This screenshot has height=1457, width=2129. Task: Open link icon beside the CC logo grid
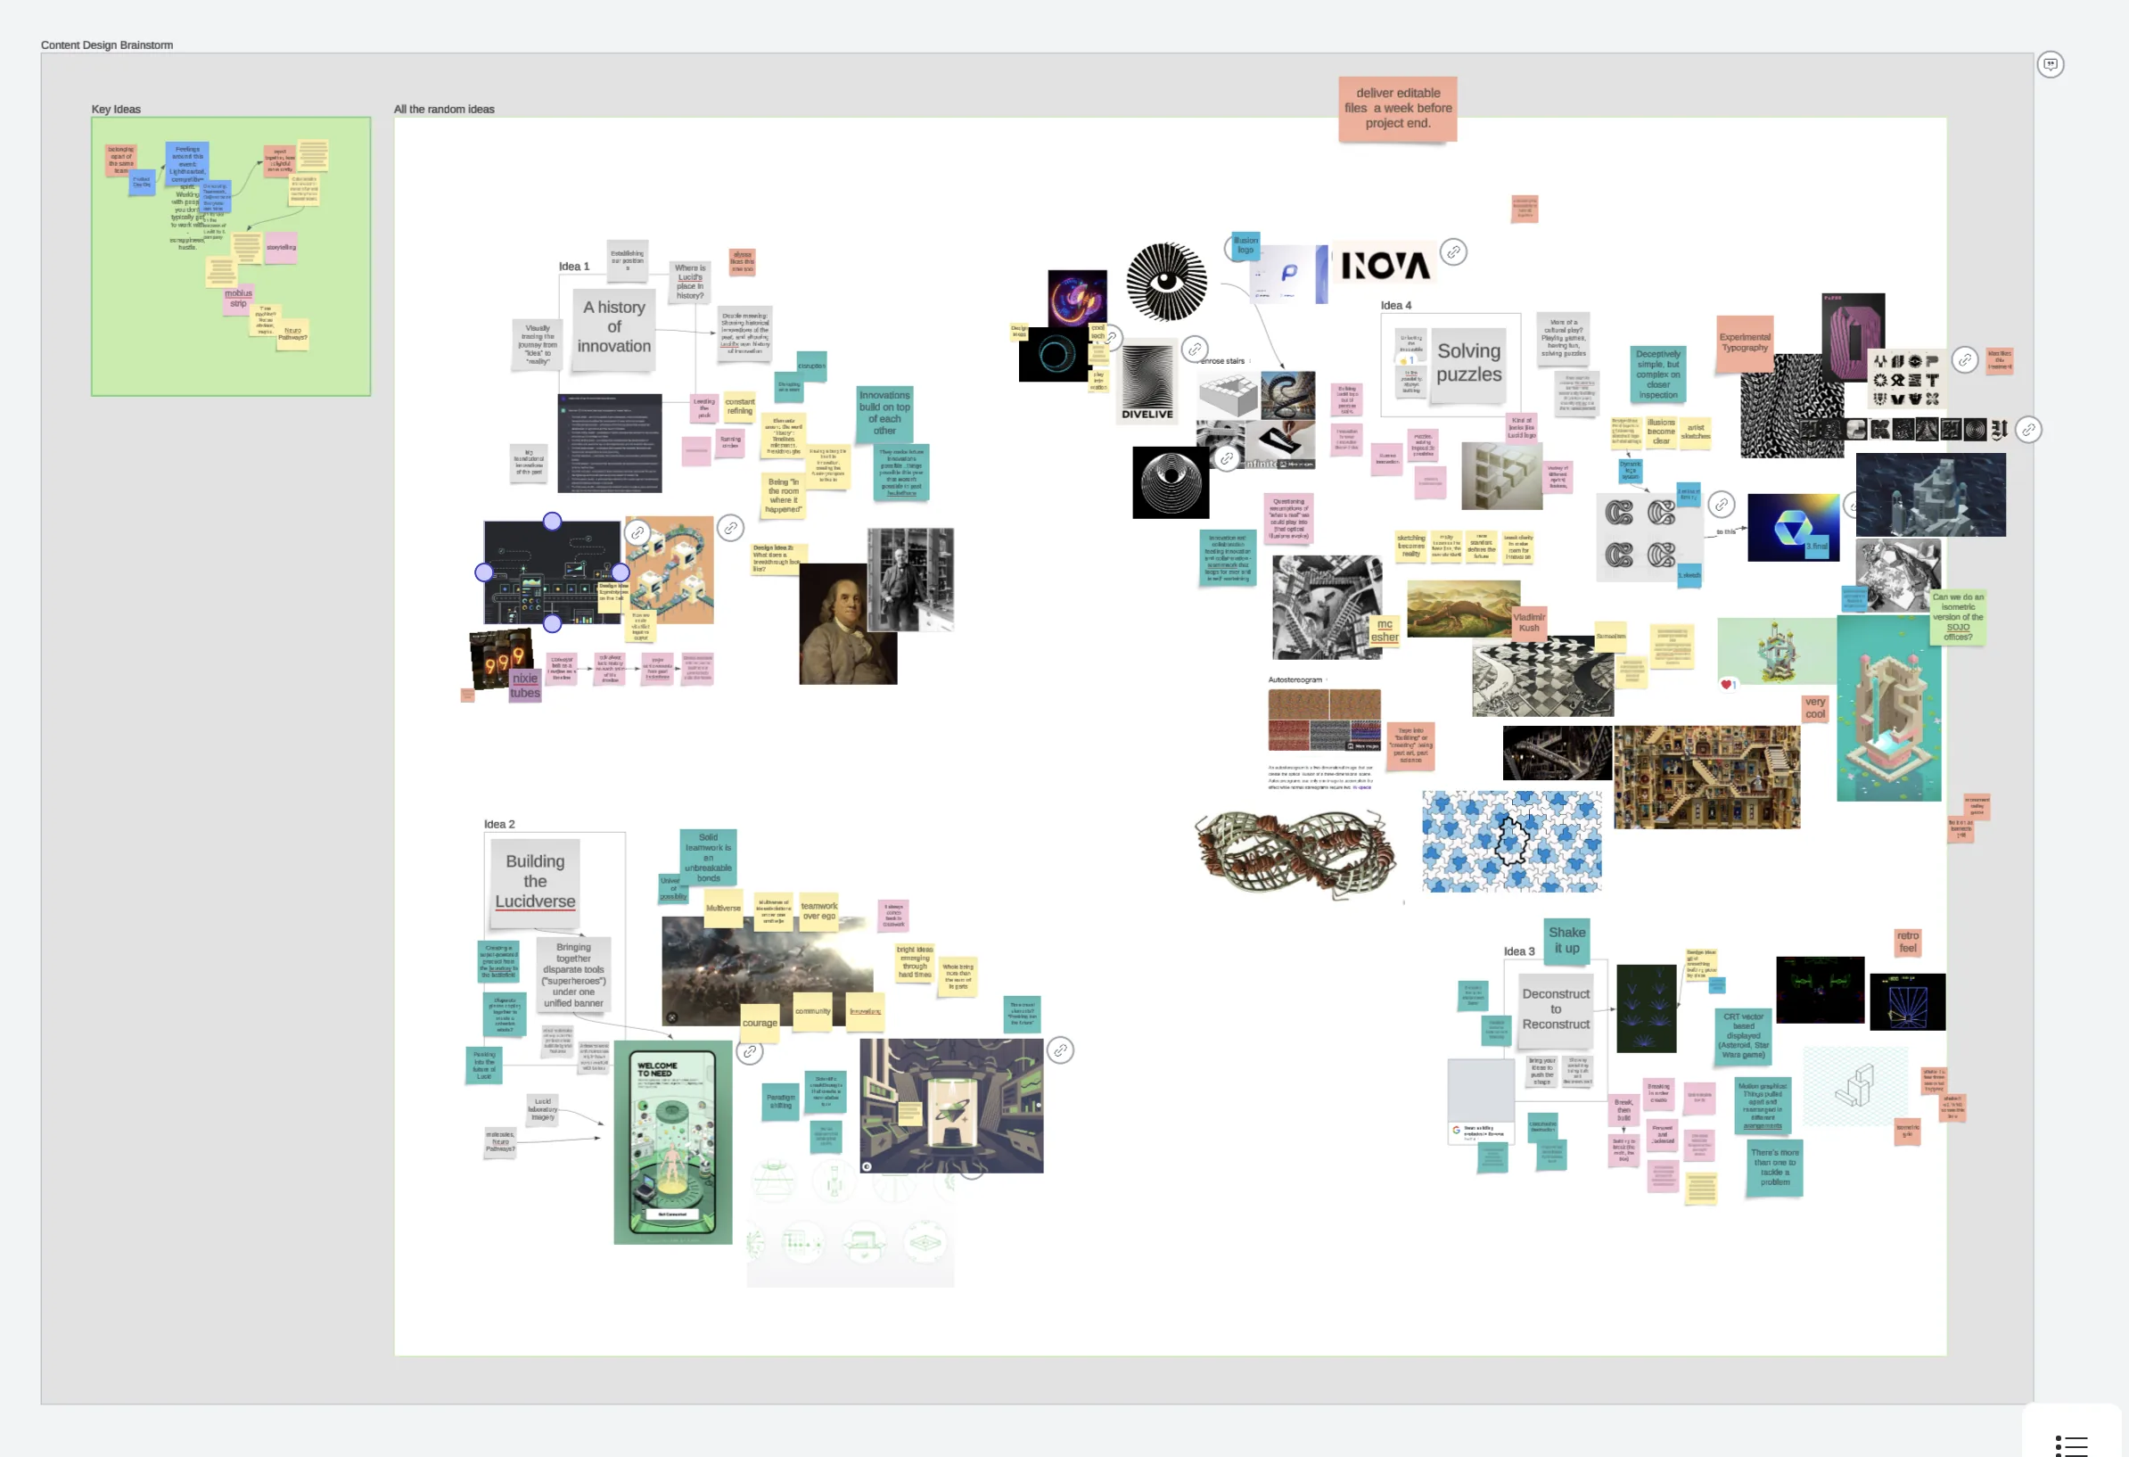1722,504
